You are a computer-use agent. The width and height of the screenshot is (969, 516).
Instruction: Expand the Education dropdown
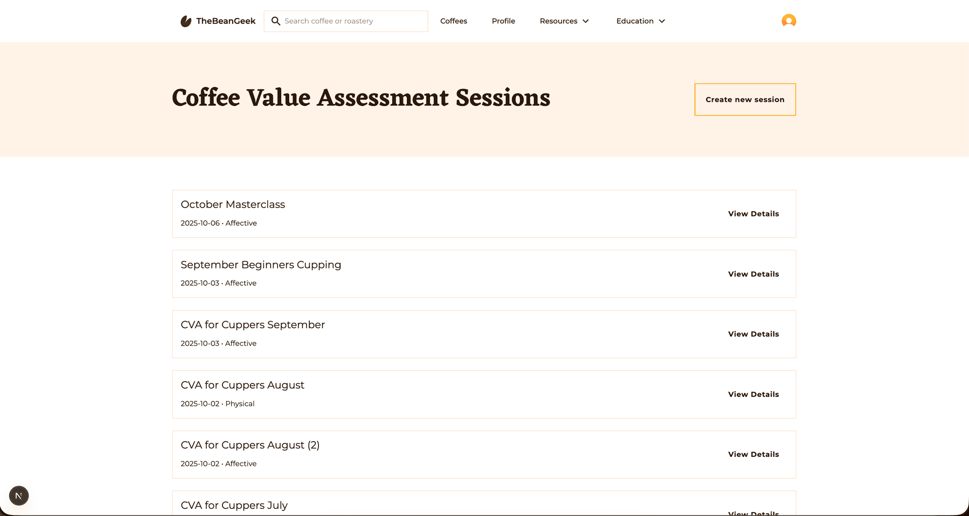[x=640, y=21]
